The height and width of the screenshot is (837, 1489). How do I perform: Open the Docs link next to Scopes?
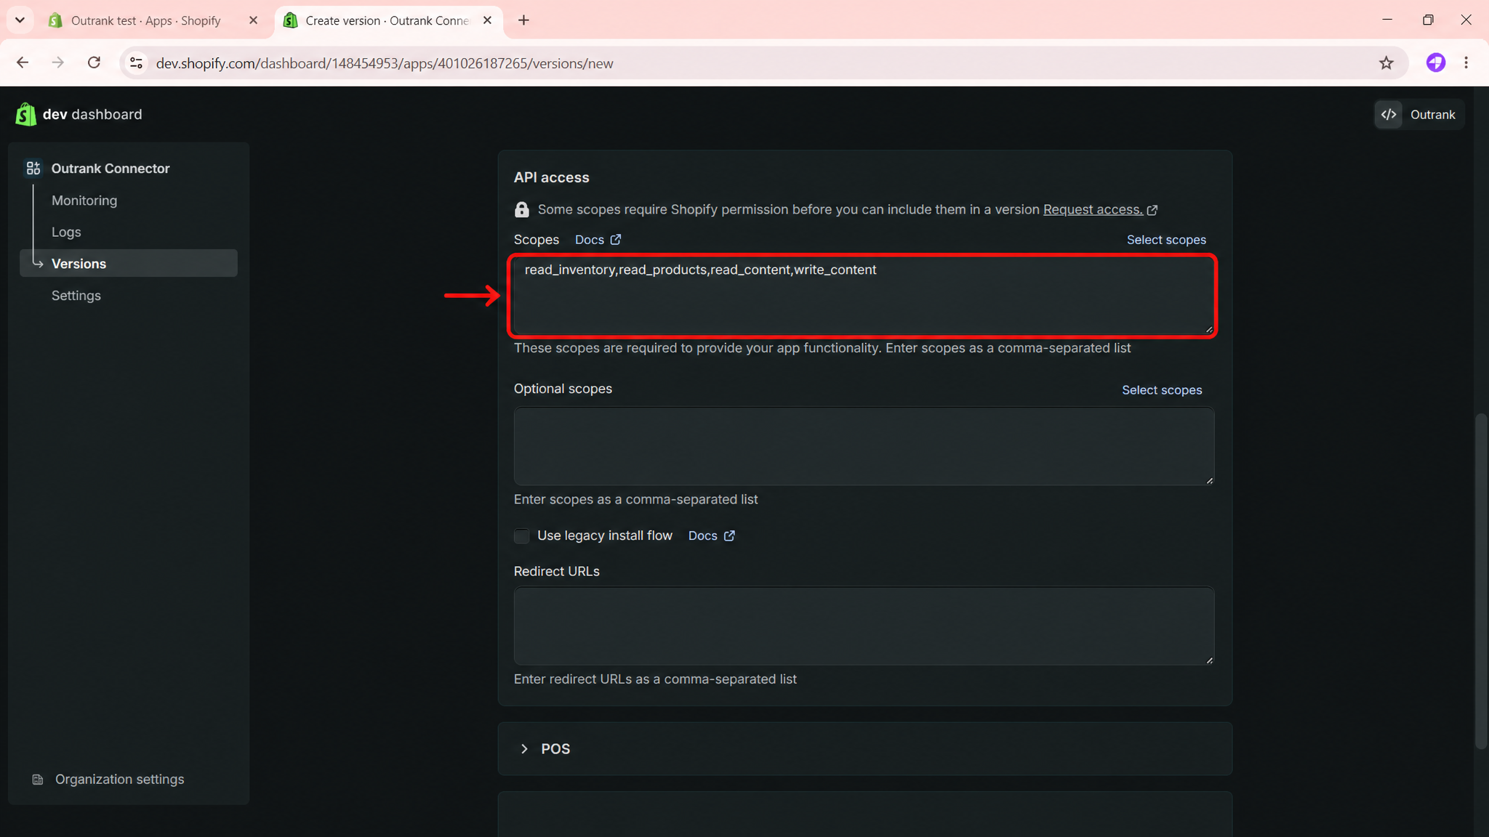(590, 240)
